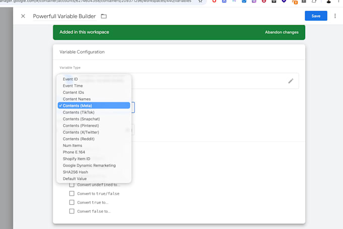
Task: Edit variable type with pencil icon
Action: click(x=291, y=81)
